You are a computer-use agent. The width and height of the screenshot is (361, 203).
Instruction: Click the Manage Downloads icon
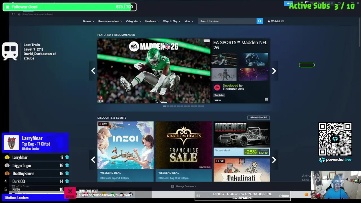[x=173, y=186]
